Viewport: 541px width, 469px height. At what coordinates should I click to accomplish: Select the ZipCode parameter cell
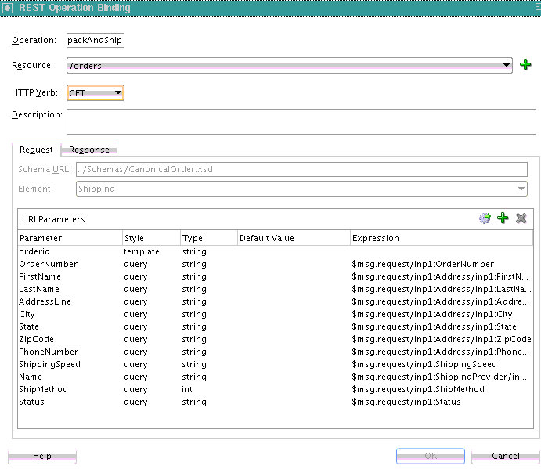[x=70, y=339]
